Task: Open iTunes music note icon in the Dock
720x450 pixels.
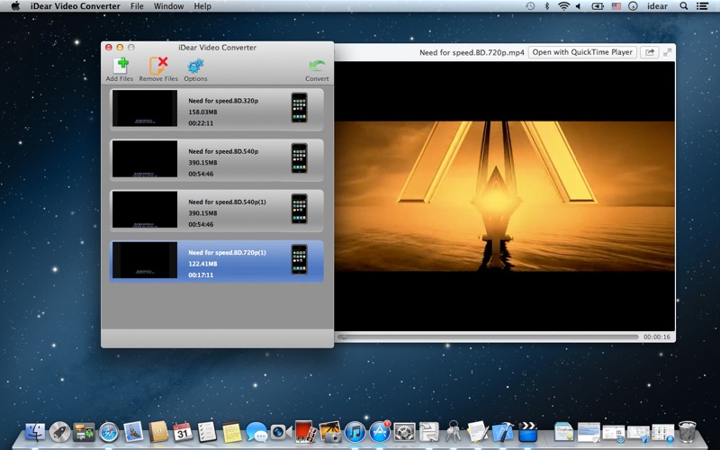Action: tap(355, 432)
